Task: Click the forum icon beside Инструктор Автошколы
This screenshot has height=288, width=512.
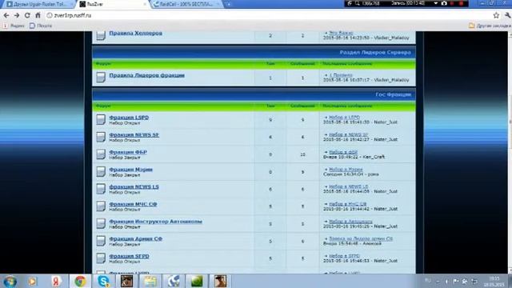Action: point(101,224)
